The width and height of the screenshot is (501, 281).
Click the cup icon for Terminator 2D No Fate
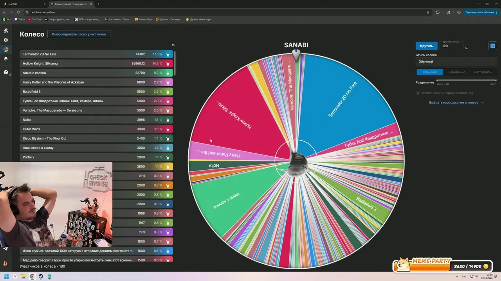click(168, 54)
